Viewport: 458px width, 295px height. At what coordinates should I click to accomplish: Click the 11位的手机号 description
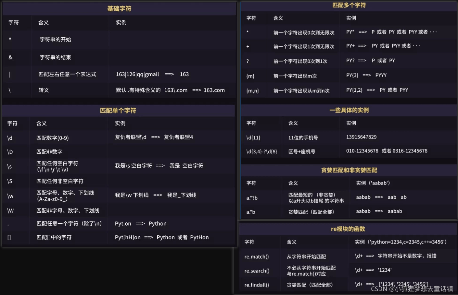[x=303, y=138]
